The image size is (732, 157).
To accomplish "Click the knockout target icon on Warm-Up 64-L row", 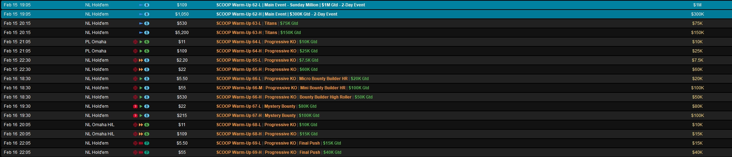I will pos(135,42).
